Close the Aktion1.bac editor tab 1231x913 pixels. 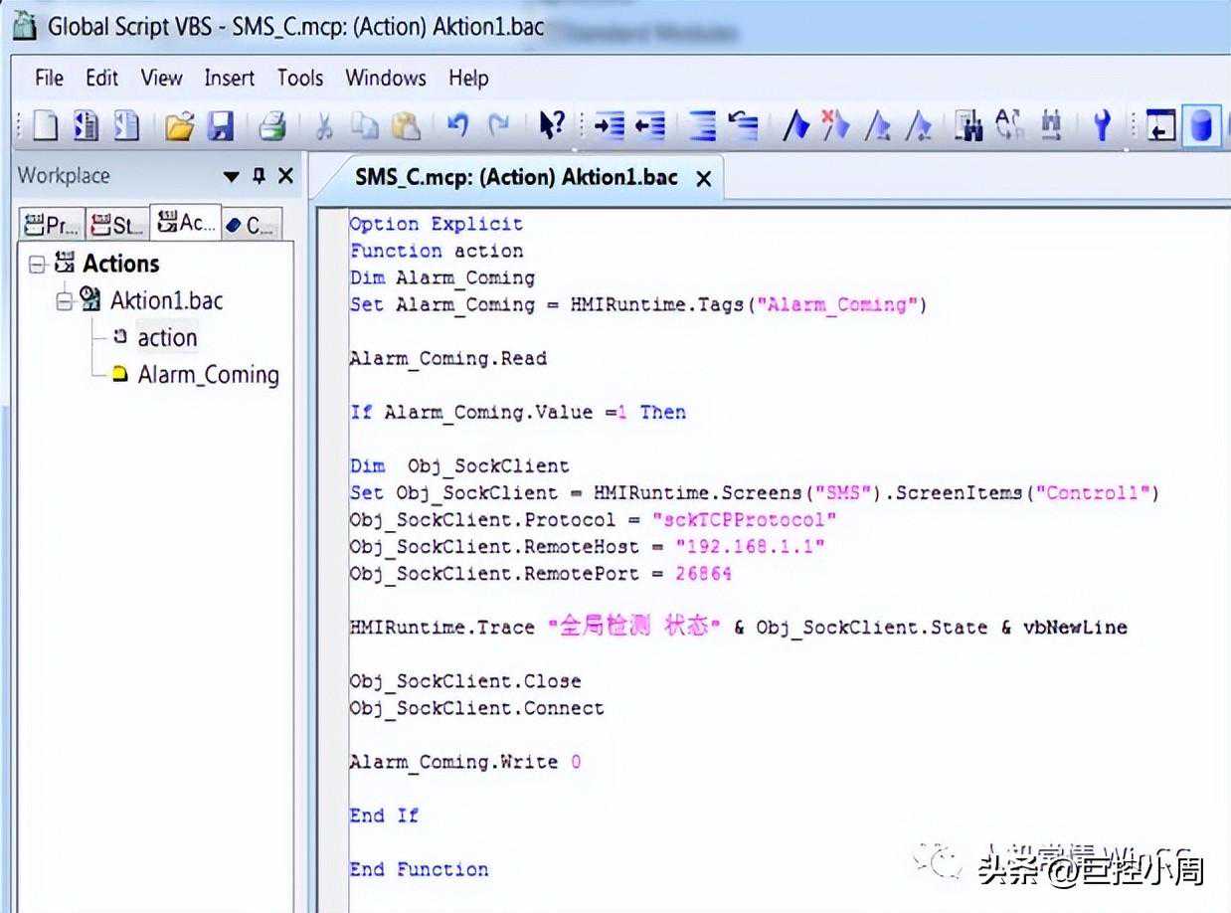point(703,179)
